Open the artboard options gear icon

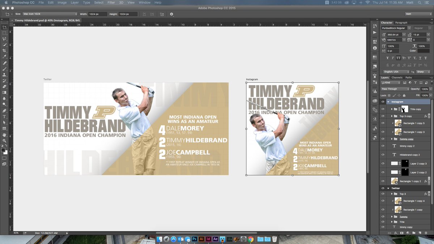pyautogui.click(x=171, y=14)
